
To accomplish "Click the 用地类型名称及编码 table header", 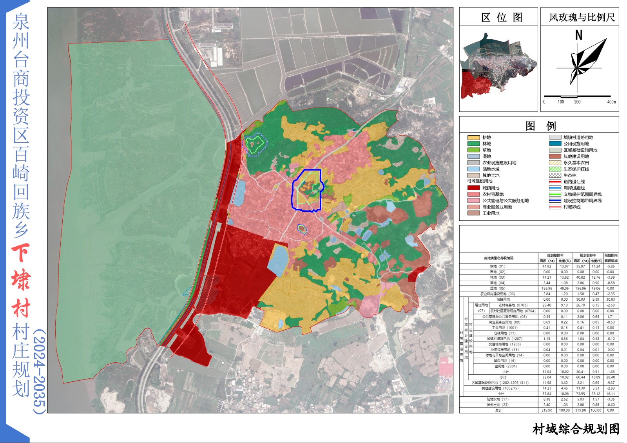I will click(498, 258).
